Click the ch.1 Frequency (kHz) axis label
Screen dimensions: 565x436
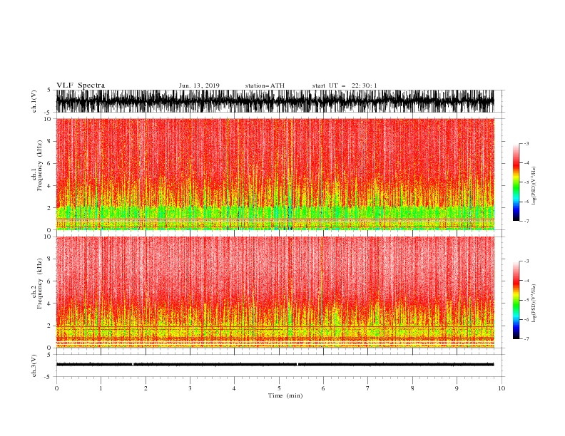click(37, 166)
